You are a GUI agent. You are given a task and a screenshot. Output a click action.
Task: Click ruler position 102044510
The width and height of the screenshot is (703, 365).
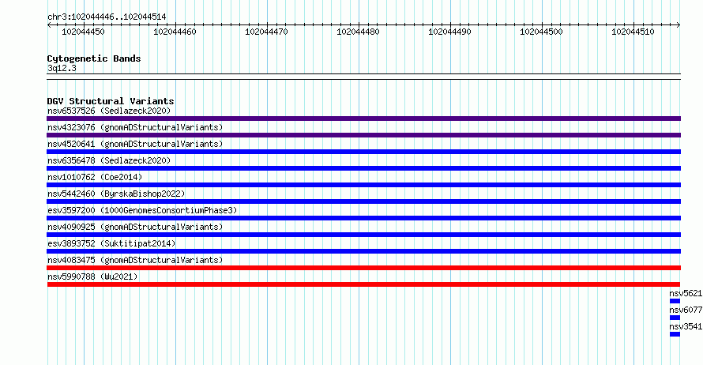tap(633, 32)
